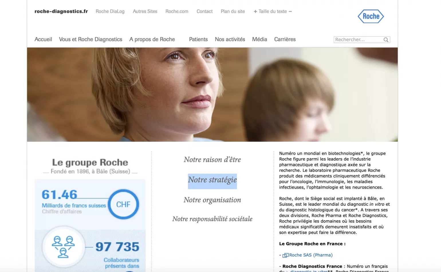Screen dimensions: 441x272
Task: Select the Accueil menu item
Action: (x=43, y=39)
